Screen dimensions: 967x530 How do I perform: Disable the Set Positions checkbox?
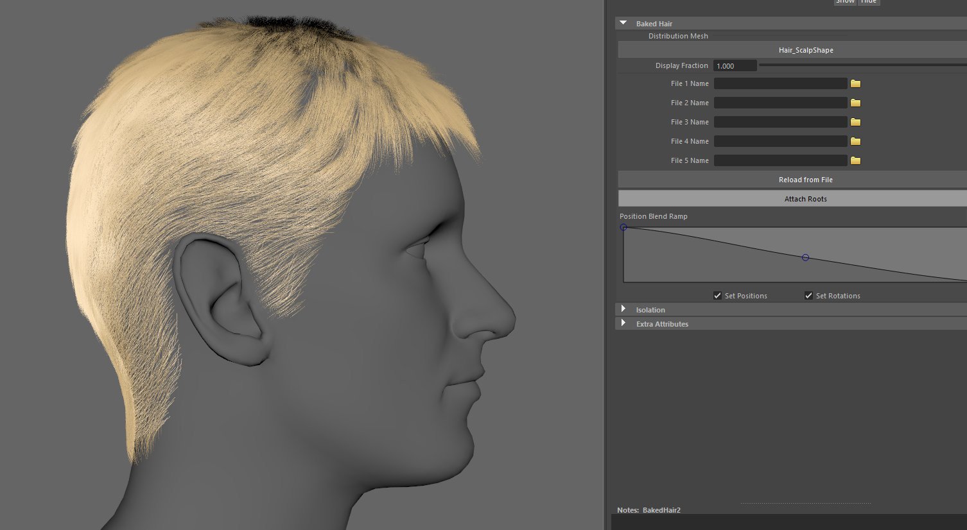point(717,295)
